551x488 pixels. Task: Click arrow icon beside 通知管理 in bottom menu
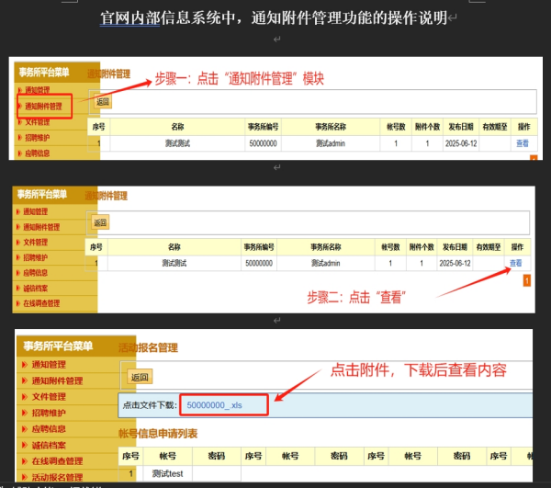23,365
